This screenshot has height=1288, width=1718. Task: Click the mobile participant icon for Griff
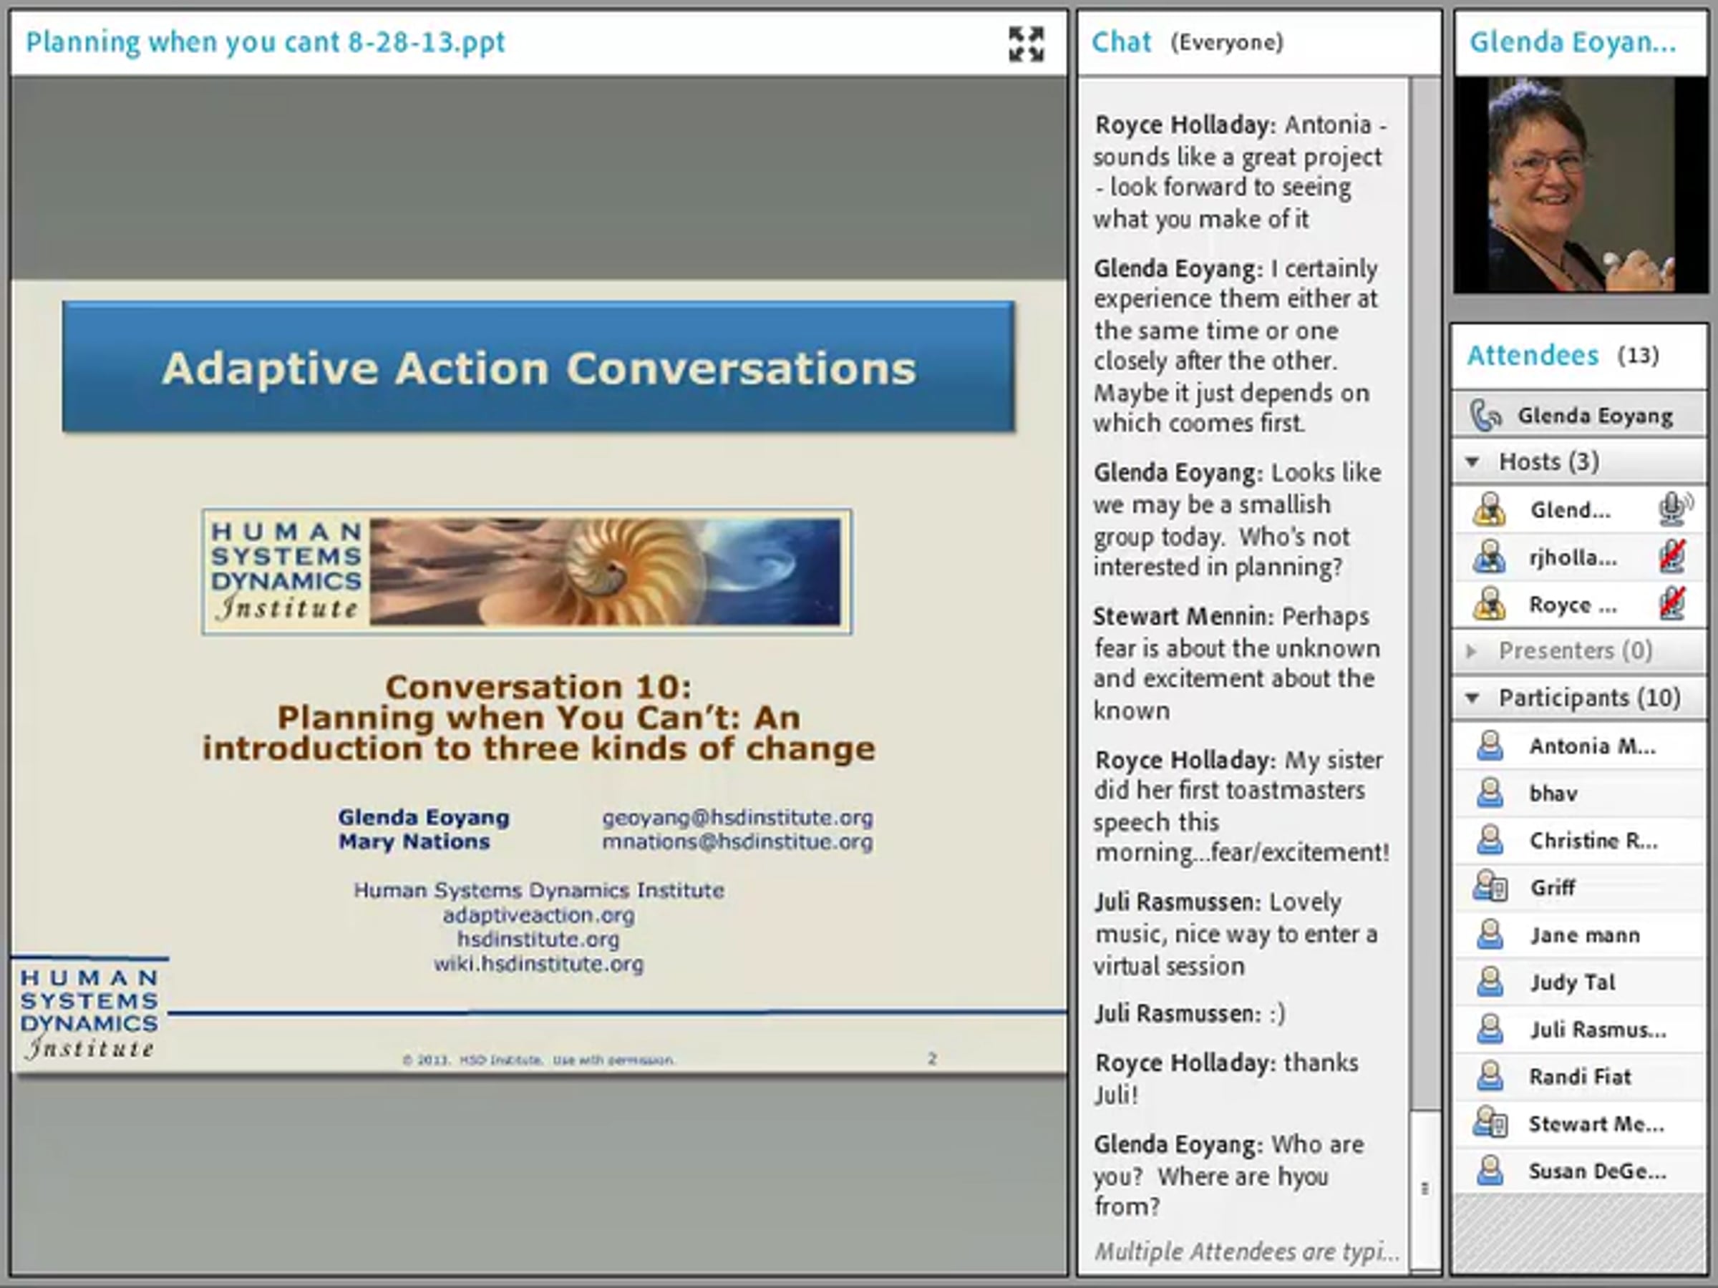[x=1490, y=887]
